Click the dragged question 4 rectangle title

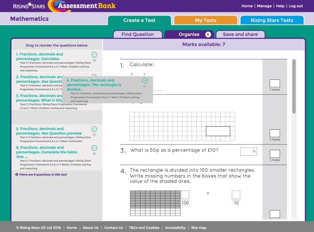click(x=94, y=85)
